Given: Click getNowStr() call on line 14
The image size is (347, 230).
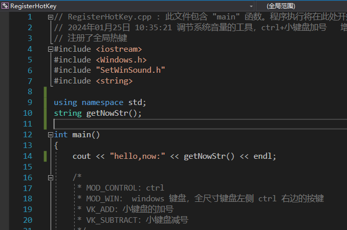Looking at the screenshot, I should 209,156.
